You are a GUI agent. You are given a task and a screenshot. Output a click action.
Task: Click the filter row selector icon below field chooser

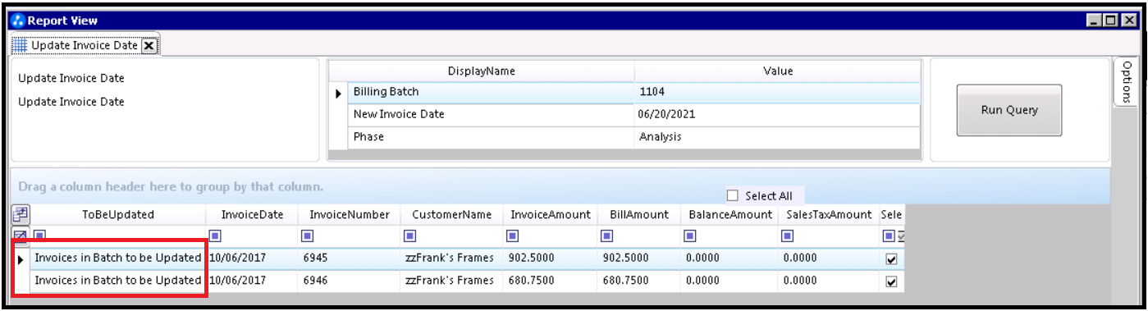[x=21, y=236]
